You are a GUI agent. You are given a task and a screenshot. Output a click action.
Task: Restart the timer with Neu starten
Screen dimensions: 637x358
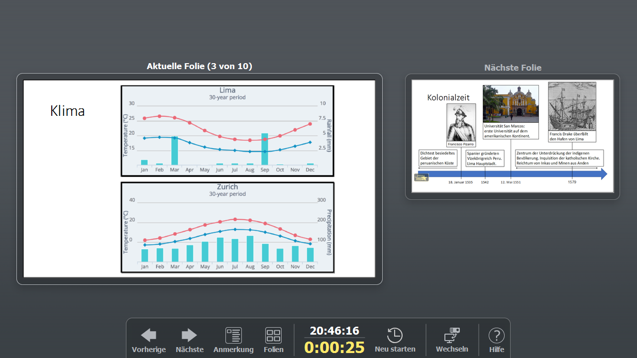point(395,340)
